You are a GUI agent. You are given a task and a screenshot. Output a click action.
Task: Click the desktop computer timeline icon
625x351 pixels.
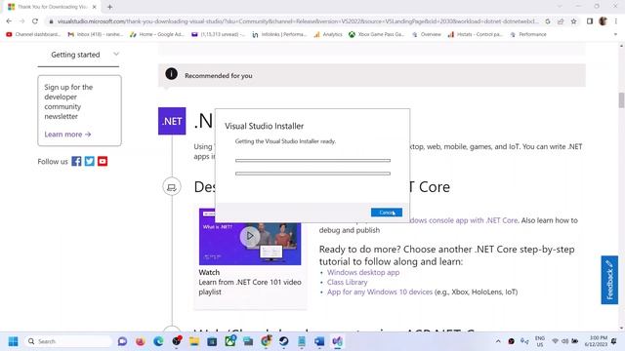coord(172,186)
